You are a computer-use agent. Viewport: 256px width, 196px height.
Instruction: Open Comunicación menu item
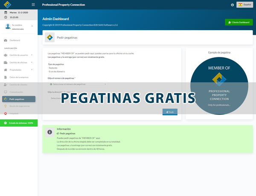(x=16, y=92)
